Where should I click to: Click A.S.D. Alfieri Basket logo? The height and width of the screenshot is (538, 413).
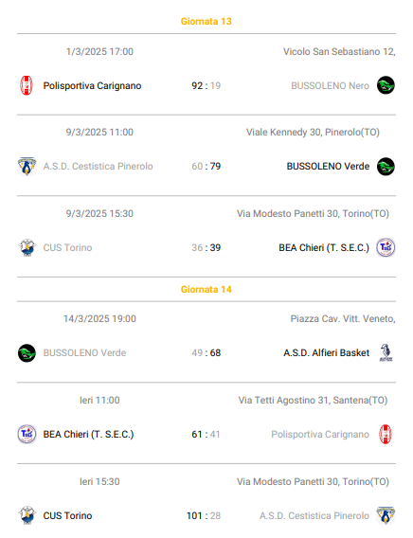pyautogui.click(x=386, y=352)
